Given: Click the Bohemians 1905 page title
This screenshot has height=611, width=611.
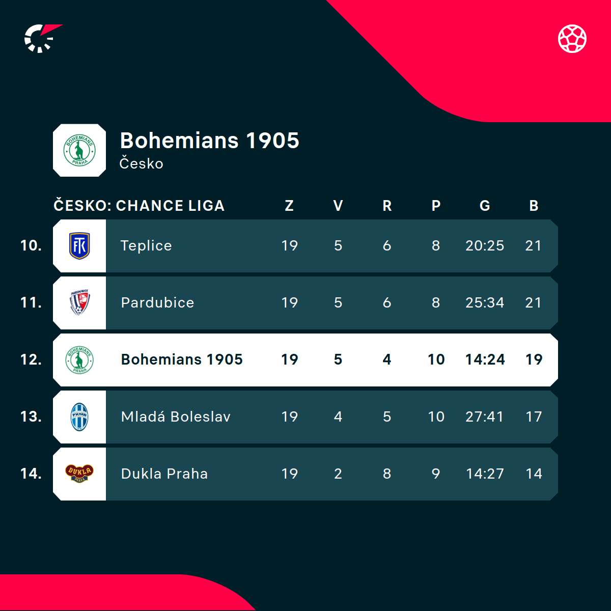Looking at the screenshot, I should (x=209, y=141).
